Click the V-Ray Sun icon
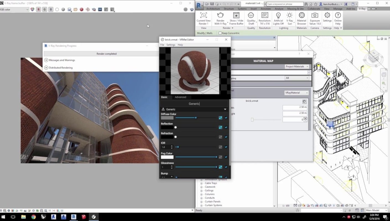The width and height of the screenshot is (390, 221). tap(290, 15)
